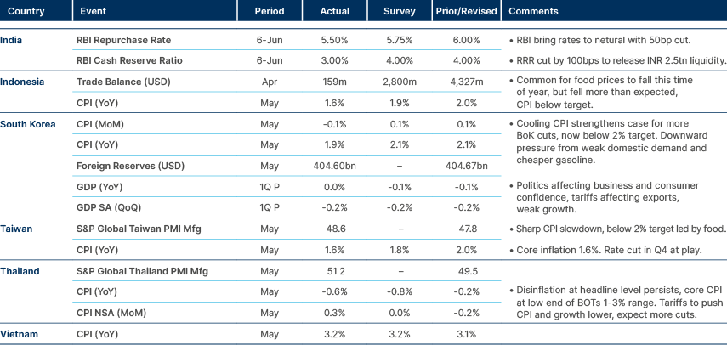Viewport: 727px width, 345px height.
Task: Click the Country column header
Action: [26, 12]
